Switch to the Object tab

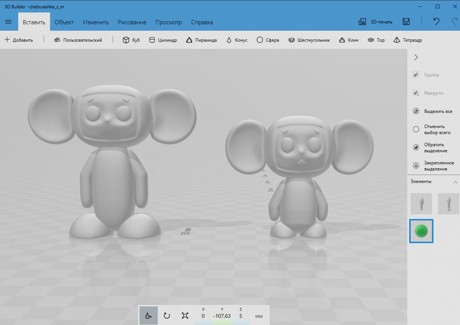coord(64,22)
